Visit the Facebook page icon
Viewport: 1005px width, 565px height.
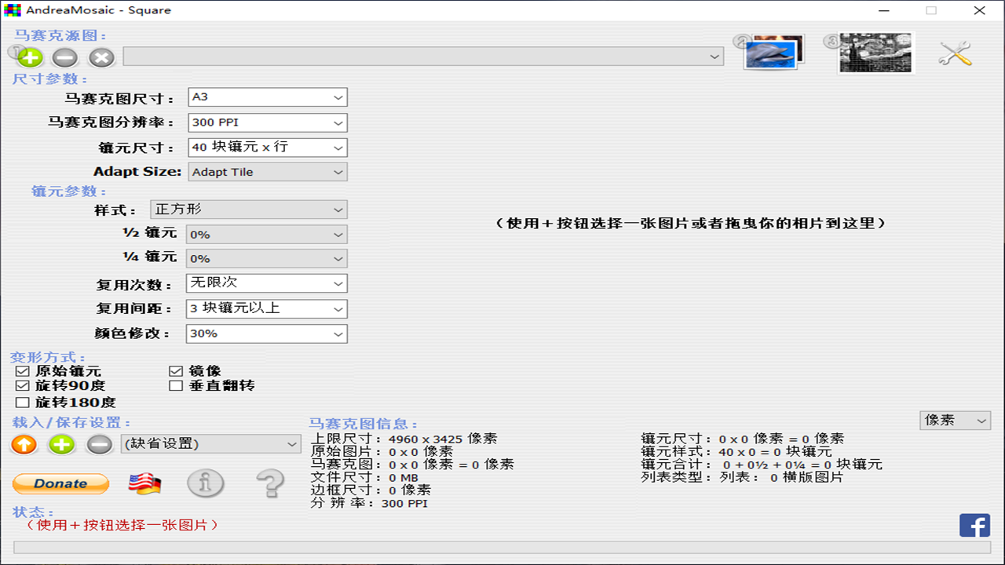point(974,525)
